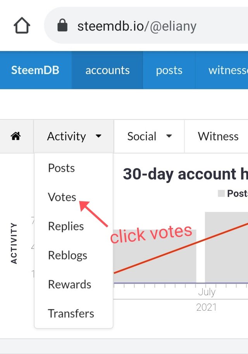Toggle the gray Posts legend swatch
The width and height of the screenshot is (248, 354).
[221, 193]
